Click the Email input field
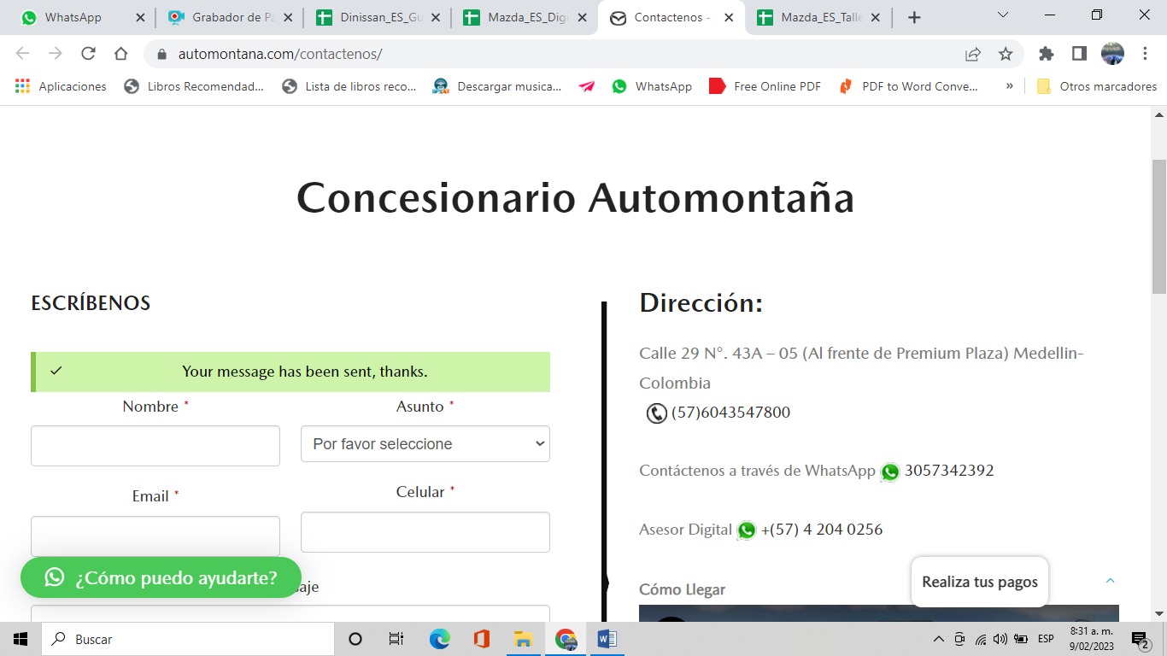The image size is (1167, 656). [x=155, y=536]
